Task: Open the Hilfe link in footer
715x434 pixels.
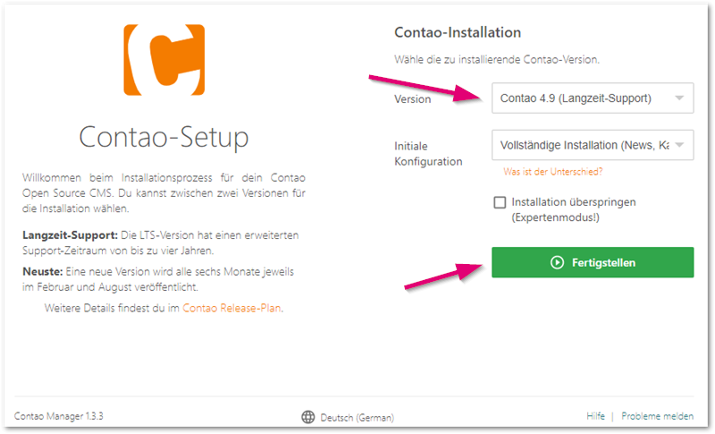Action: point(595,417)
